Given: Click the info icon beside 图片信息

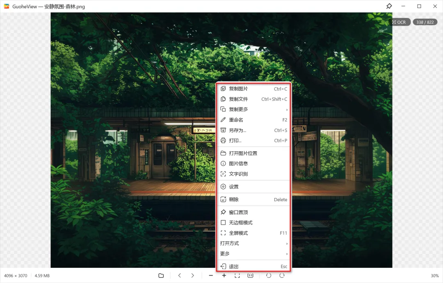Looking at the screenshot, I should click(223, 163).
